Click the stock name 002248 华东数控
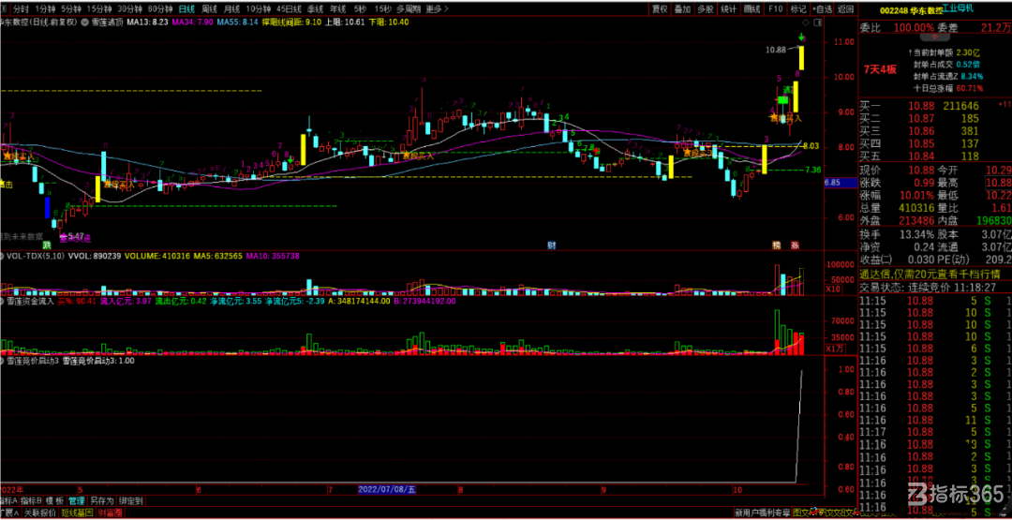The image size is (1012, 520). coord(910,10)
